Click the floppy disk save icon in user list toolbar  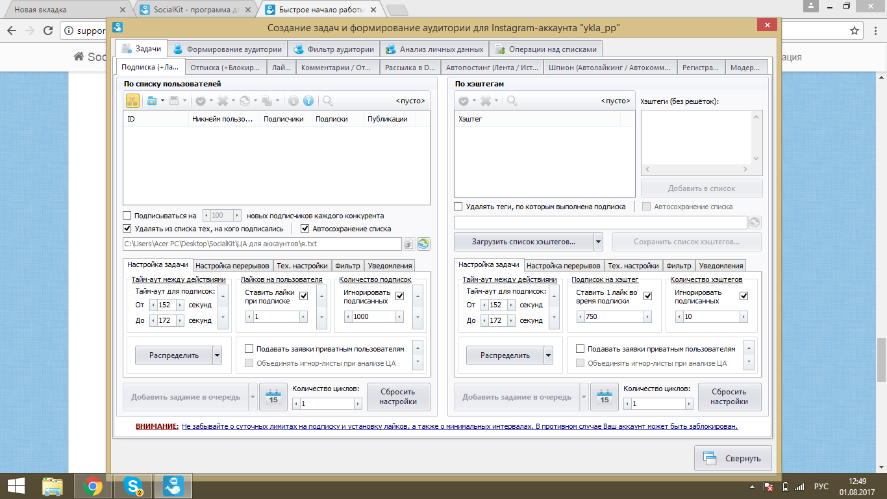click(x=174, y=101)
